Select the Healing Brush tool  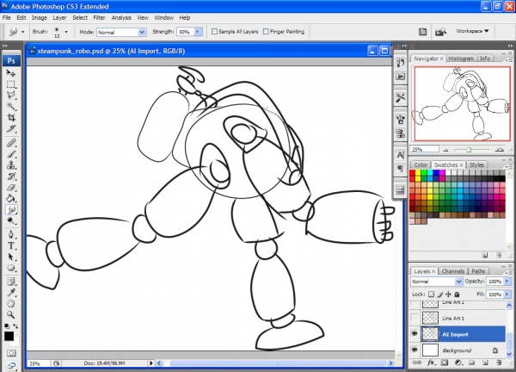point(11,143)
